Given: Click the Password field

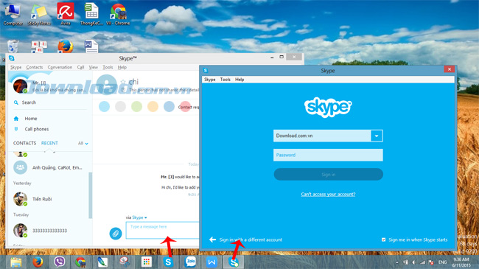Looking at the screenshot, I should click(x=328, y=155).
